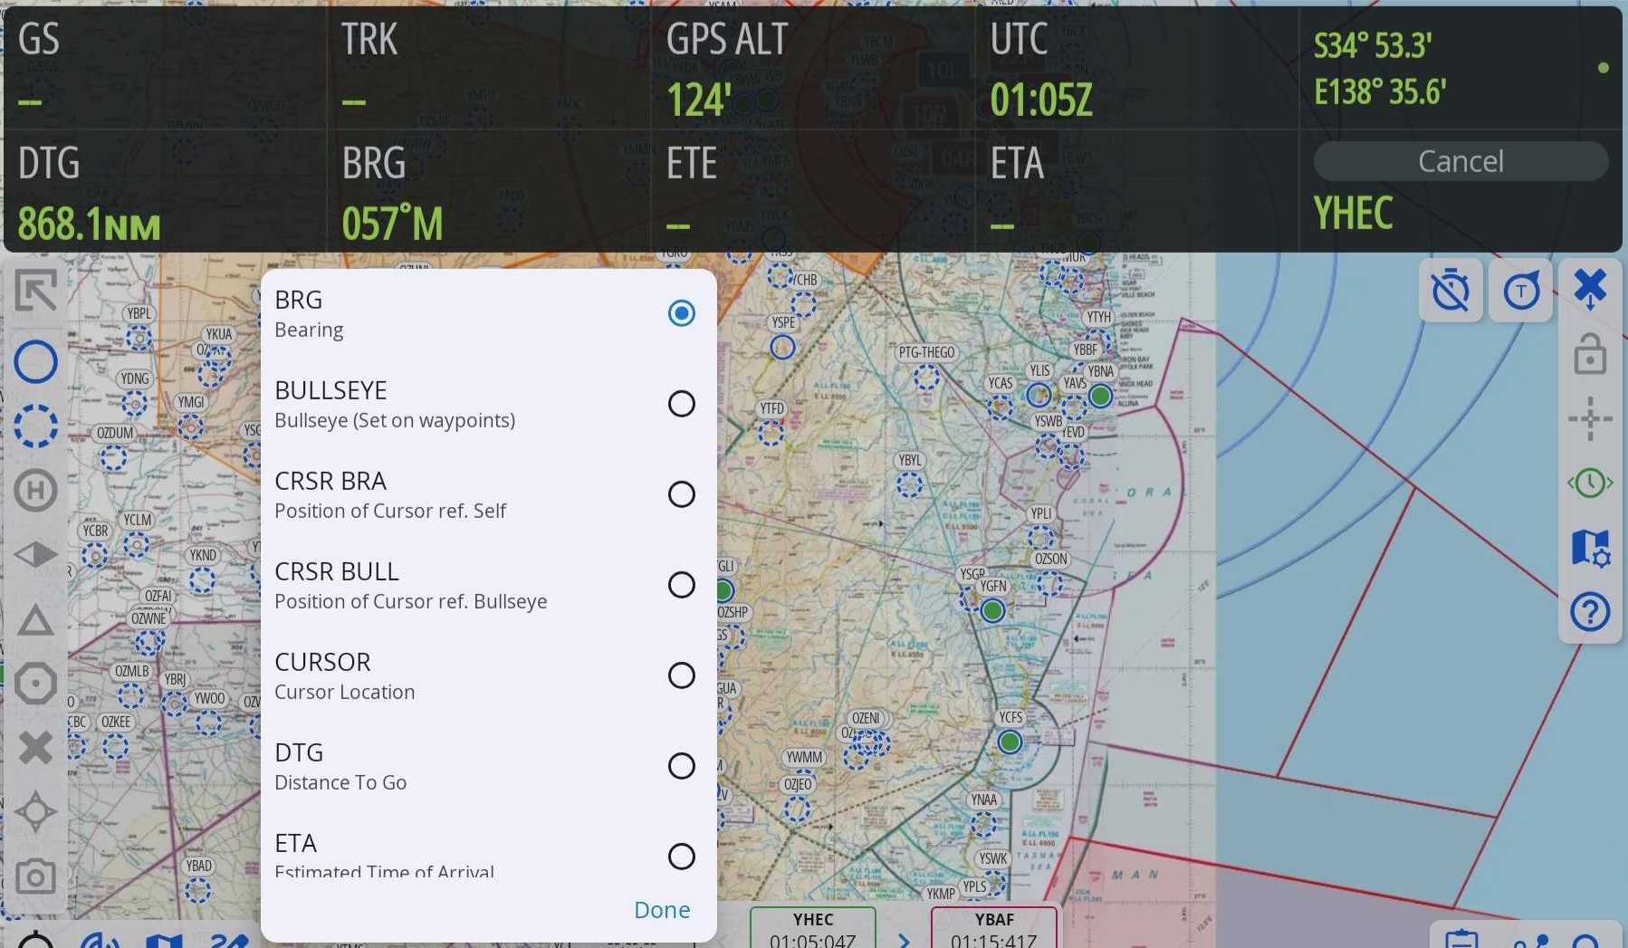Tap the GPS ALT data field
The width and height of the screenshot is (1628, 948).
[811, 68]
